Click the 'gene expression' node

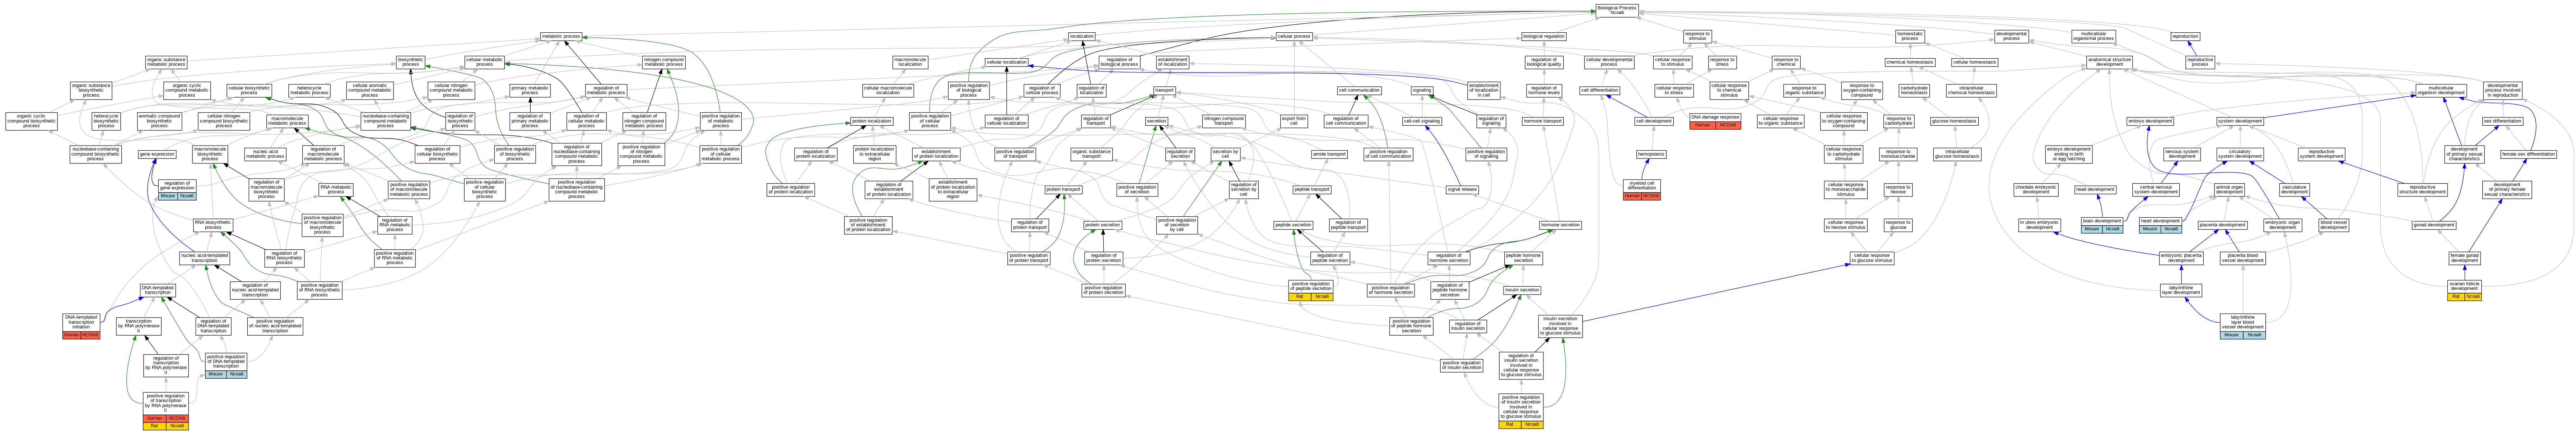point(157,154)
